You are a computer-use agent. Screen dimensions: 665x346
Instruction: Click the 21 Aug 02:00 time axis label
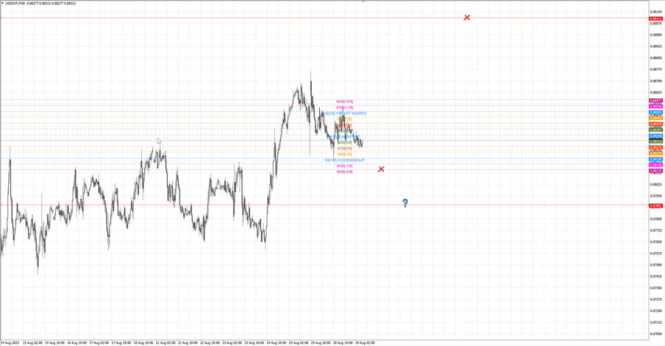point(165,342)
